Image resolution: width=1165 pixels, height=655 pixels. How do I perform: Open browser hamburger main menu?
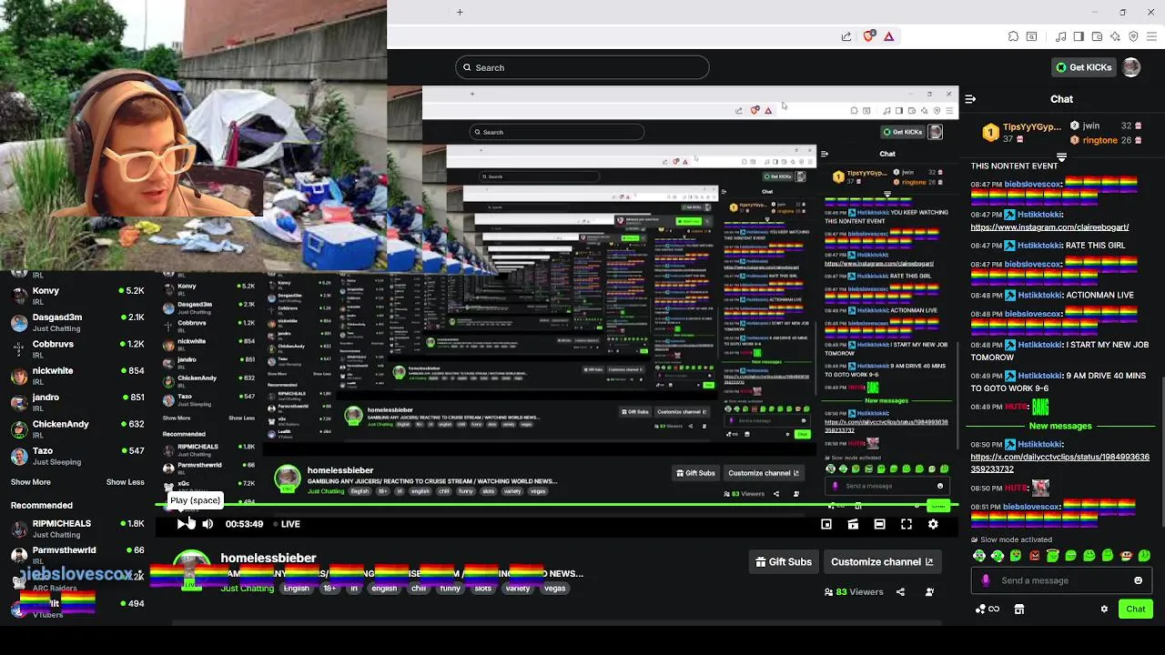(x=1151, y=36)
